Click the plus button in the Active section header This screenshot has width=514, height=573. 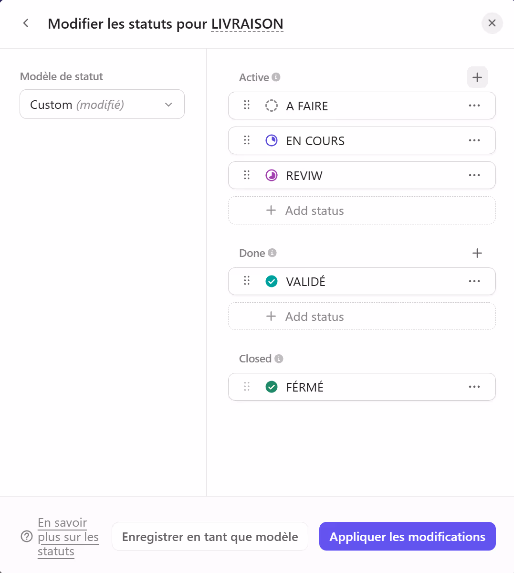click(477, 77)
